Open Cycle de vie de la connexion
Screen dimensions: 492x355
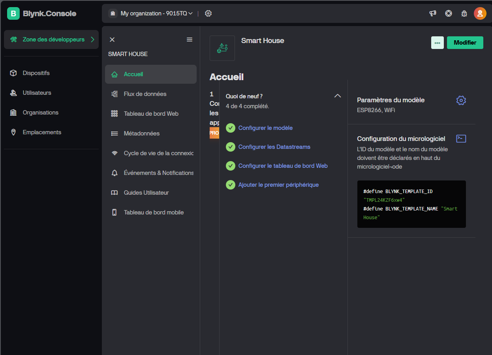pos(151,153)
